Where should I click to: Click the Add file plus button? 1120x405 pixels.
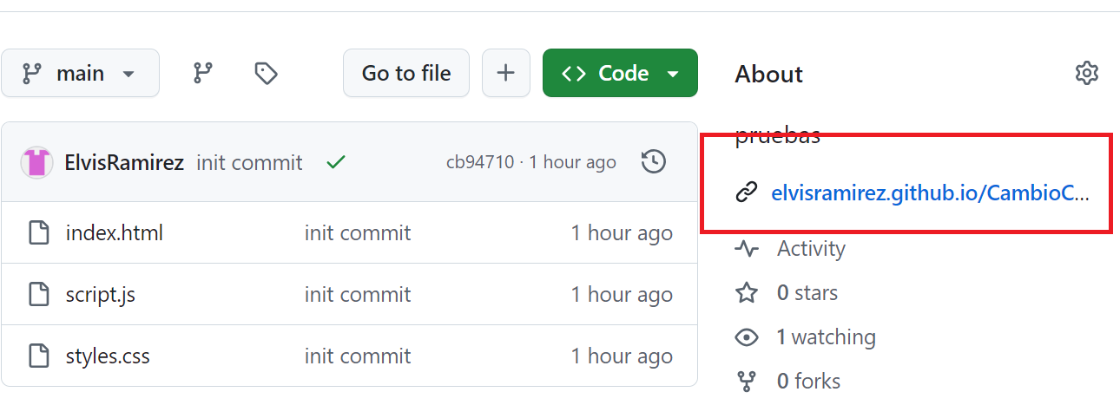[x=505, y=74]
